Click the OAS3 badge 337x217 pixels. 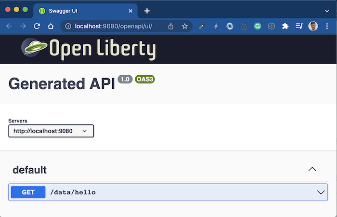145,79
